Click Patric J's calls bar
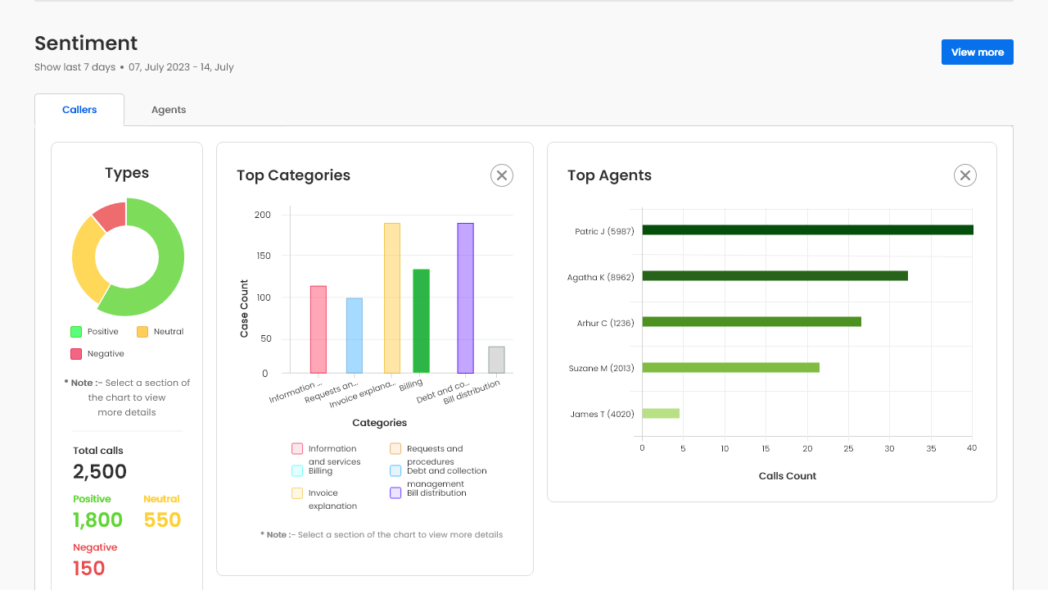Image resolution: width=1048 pixels, height=590 pixels. pos(807,230)
